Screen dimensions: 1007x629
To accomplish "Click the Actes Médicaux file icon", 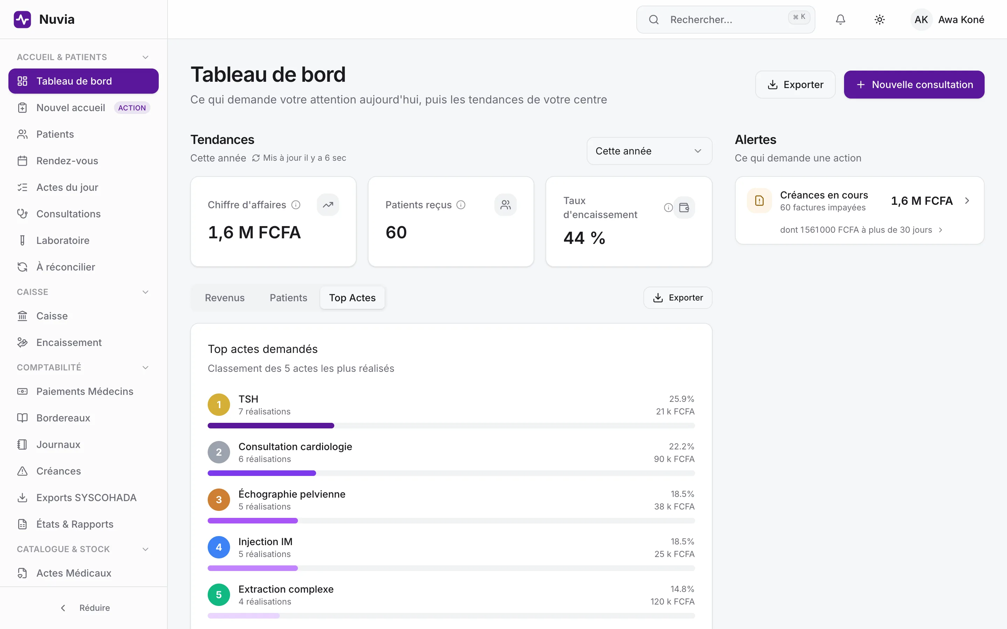I will [22, 573].
